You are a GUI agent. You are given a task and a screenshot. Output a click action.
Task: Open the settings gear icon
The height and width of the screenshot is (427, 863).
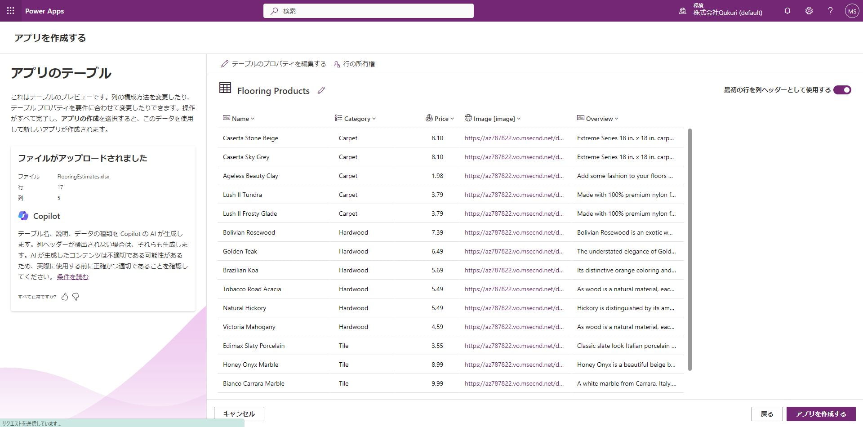809,11
